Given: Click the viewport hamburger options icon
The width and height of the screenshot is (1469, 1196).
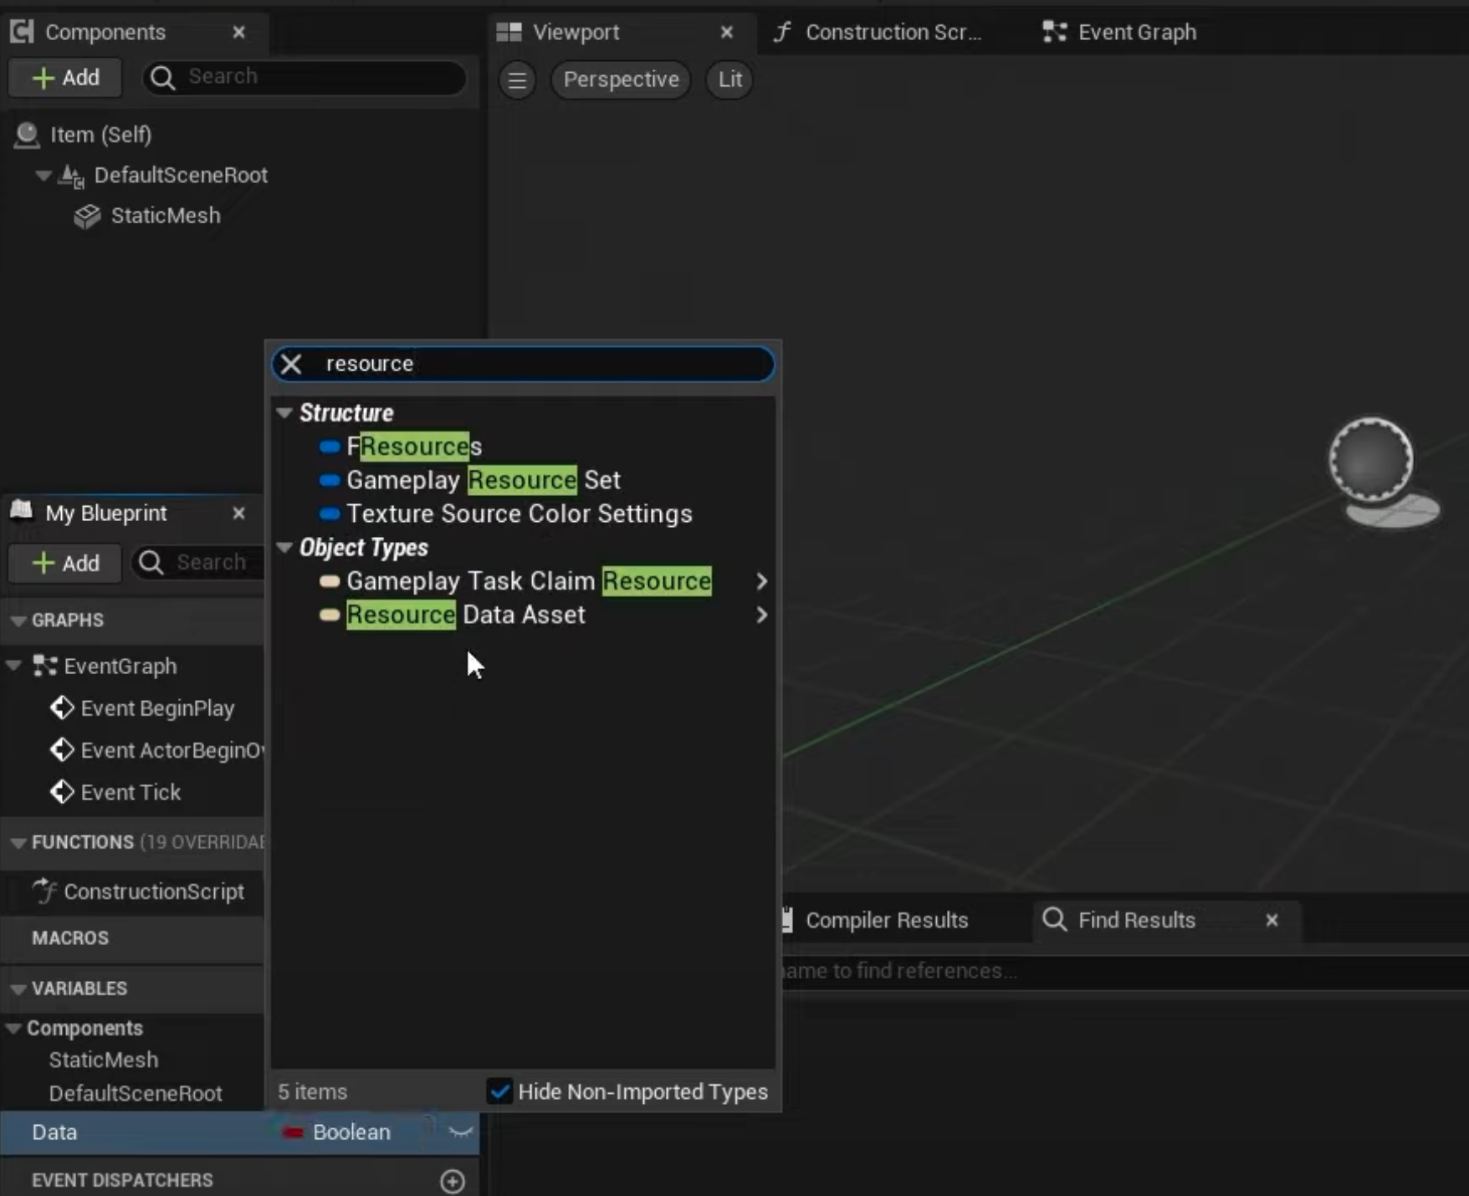Looking at the screenshot, I should (517, 80).
